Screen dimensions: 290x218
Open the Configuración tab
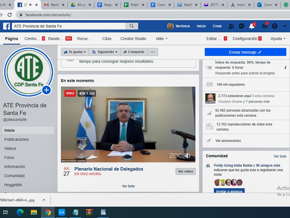(x=247, y=39)
